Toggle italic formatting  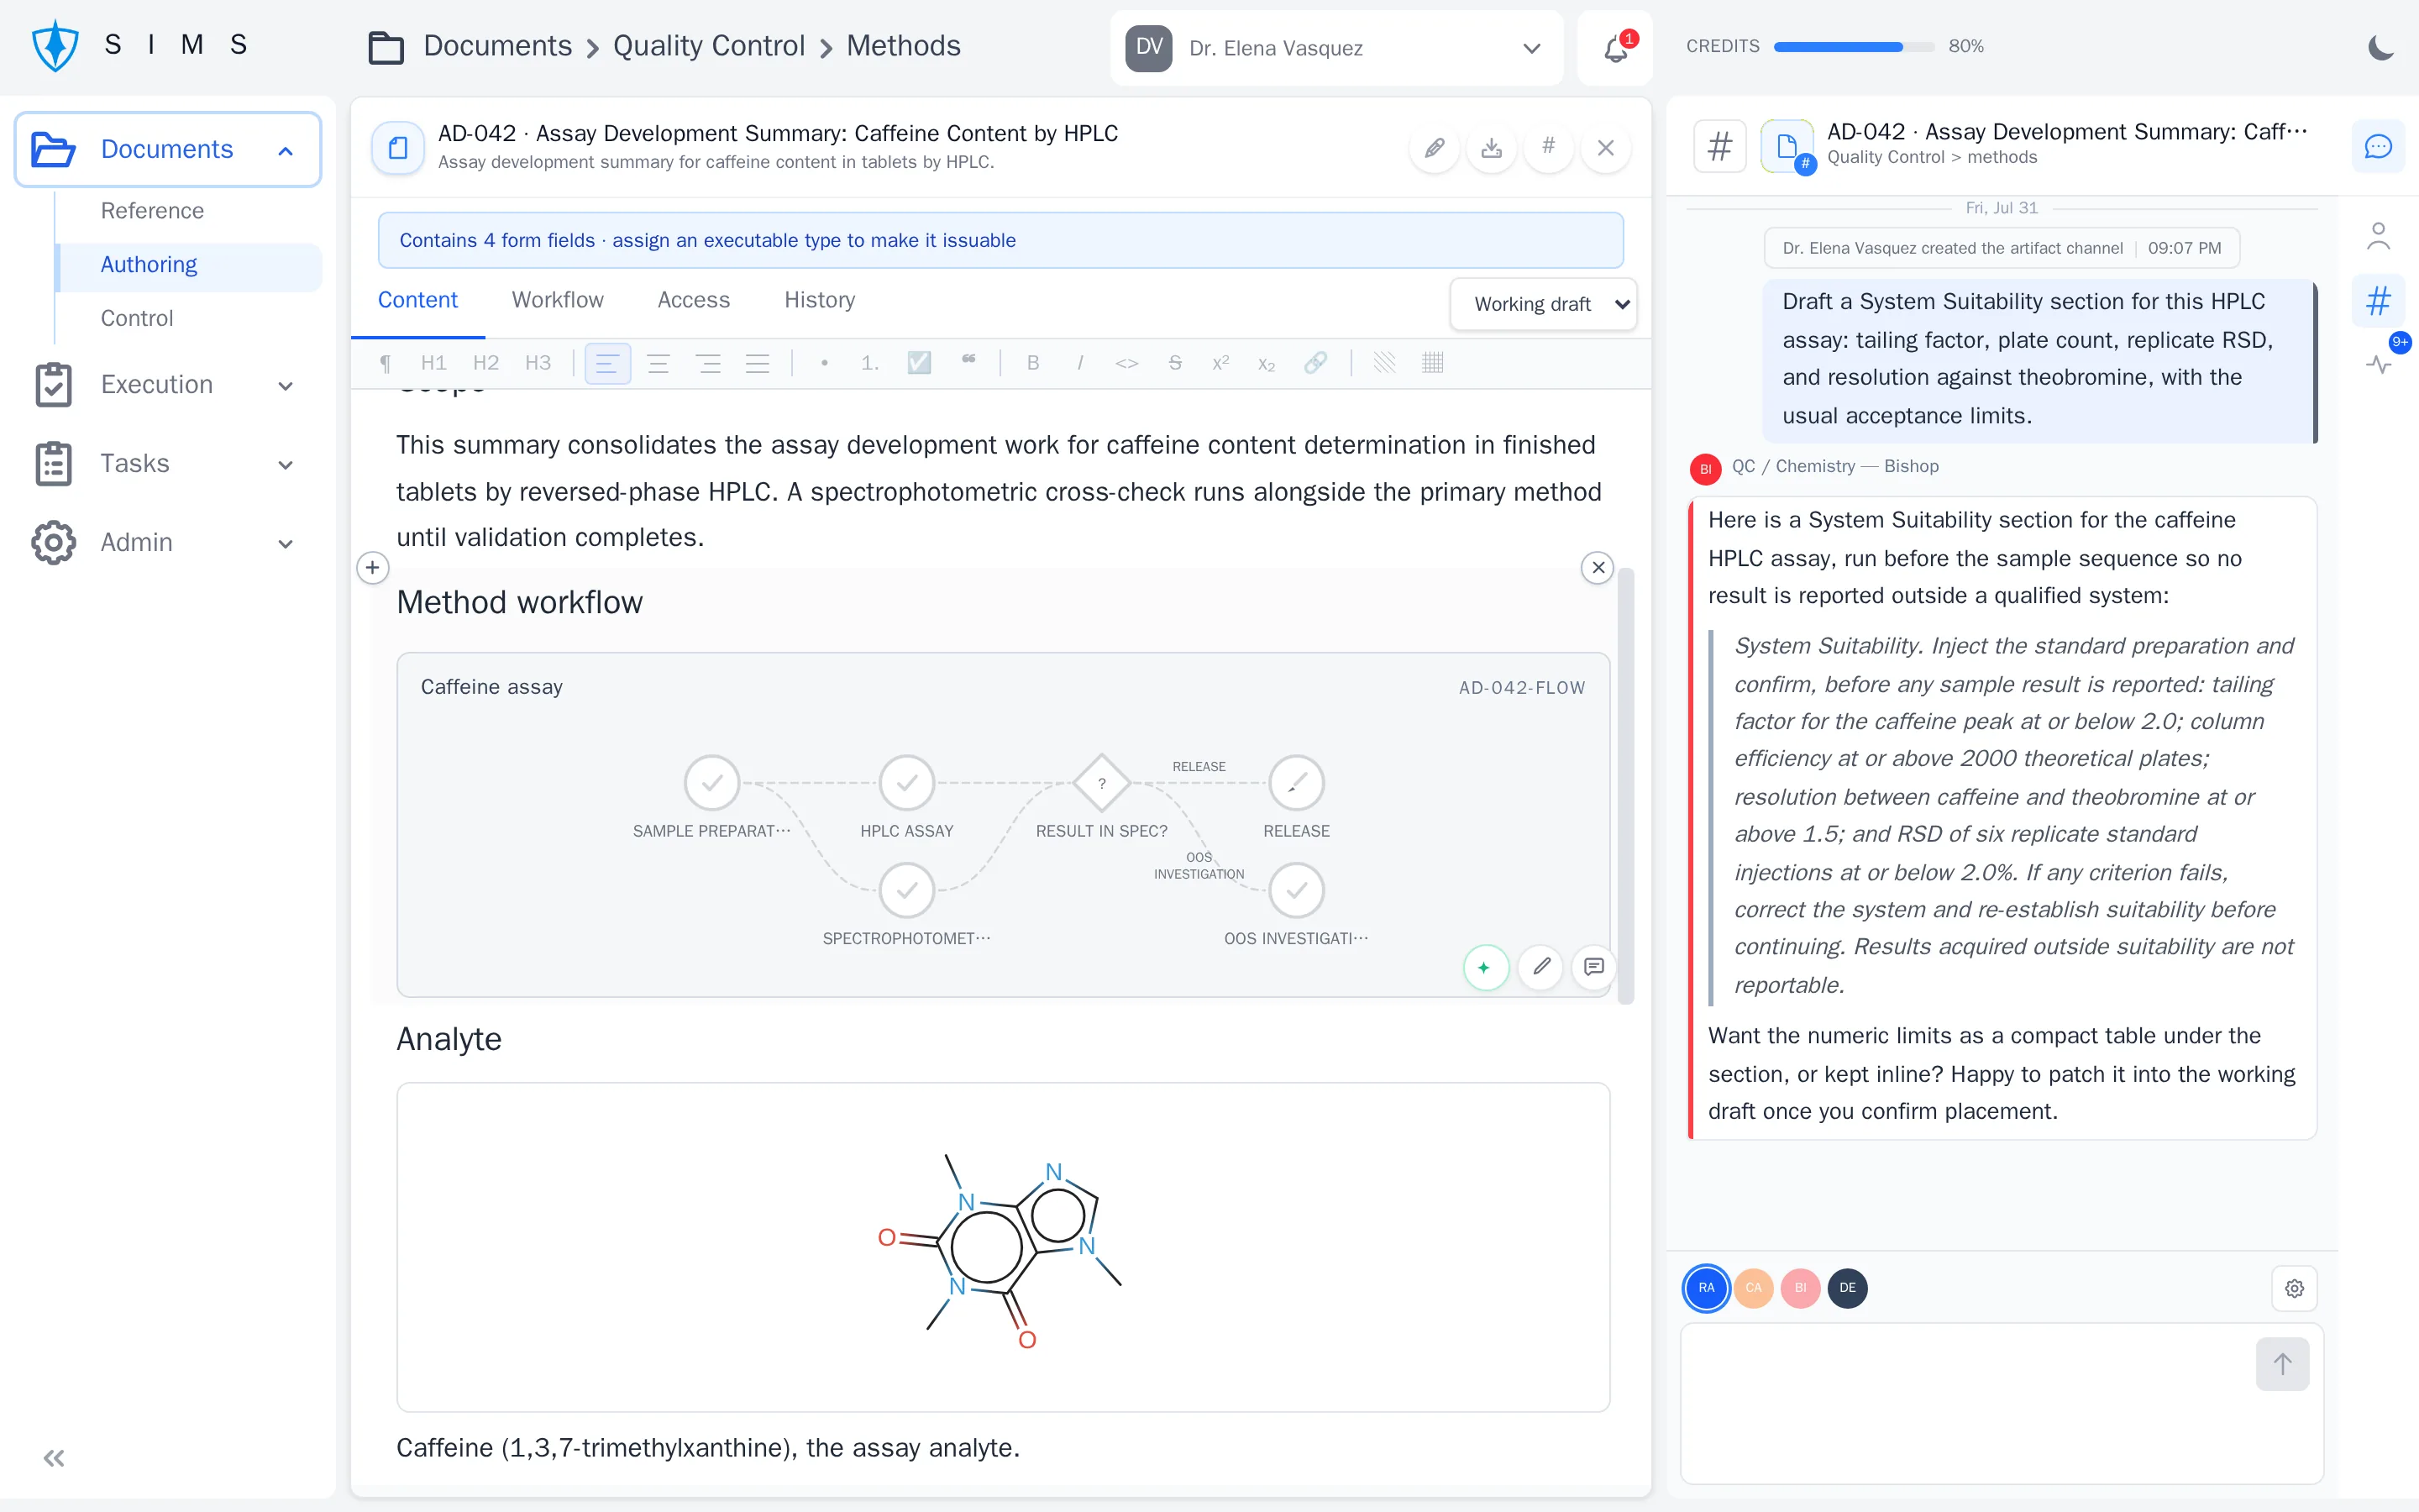click(x=1079, y=363)
